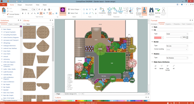Open Accounting Flowcharts solution
Viewport: 194px width, 104px height.
[10, 35]
